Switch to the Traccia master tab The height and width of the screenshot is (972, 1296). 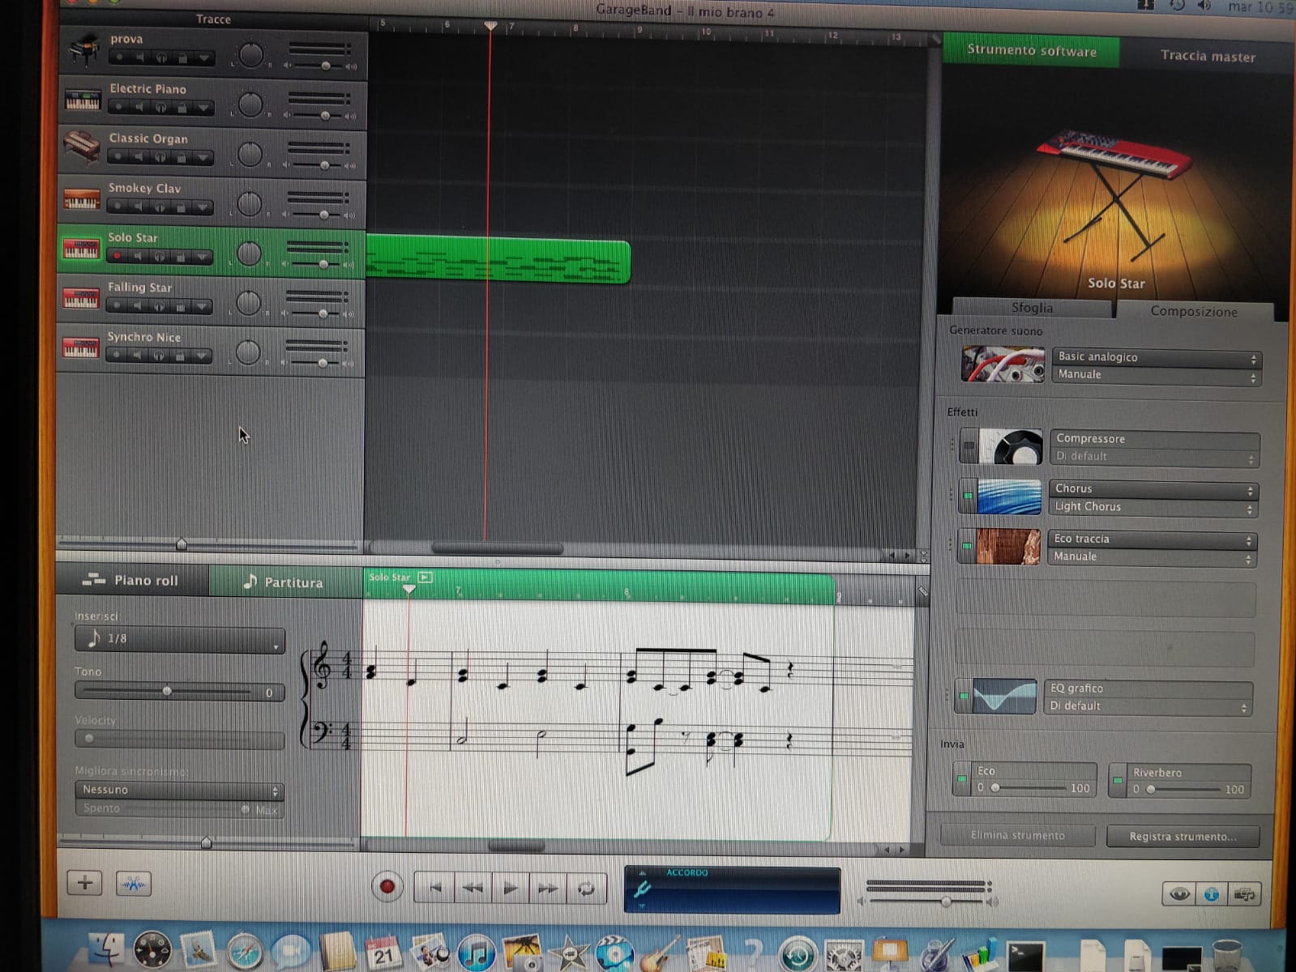1207,56
